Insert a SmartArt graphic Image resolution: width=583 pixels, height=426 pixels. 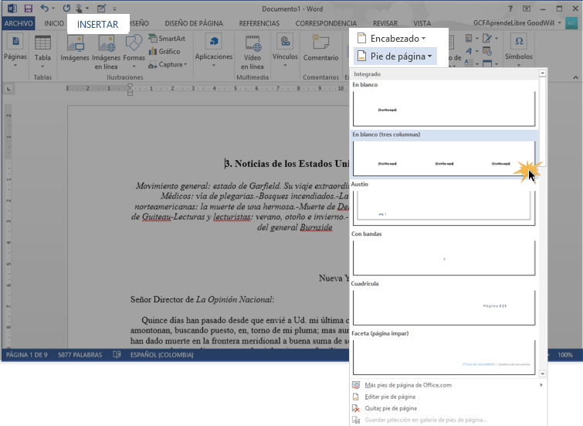pyautogui.click(x=167, y=38)
